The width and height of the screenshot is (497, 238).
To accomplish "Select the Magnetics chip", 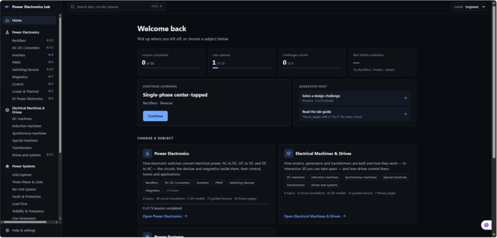I will coord(153,191).
